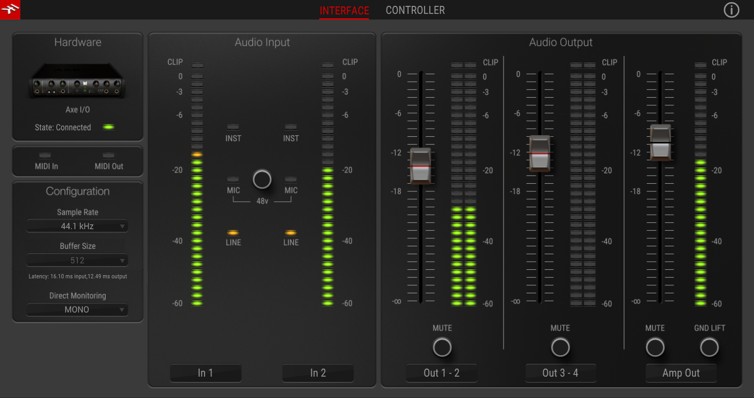This screenshot has width=754, height=398.
Task: Enable MIC mode for input 2
Action: [290, 180]
